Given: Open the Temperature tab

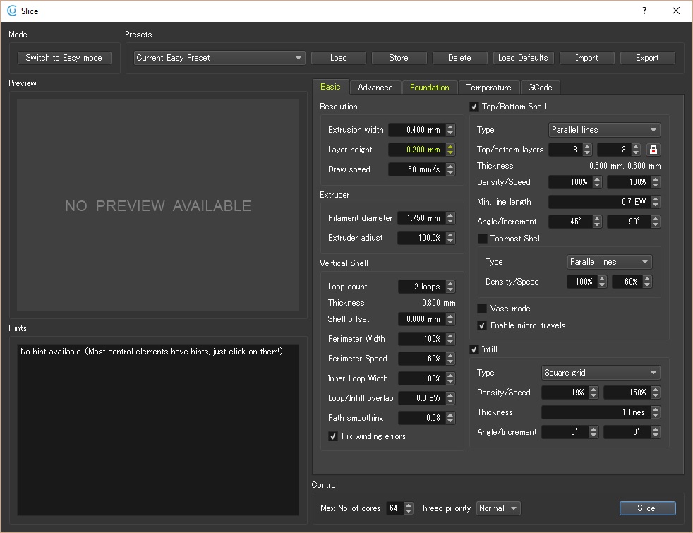Looking at the screenshot, I should [489, 88].
